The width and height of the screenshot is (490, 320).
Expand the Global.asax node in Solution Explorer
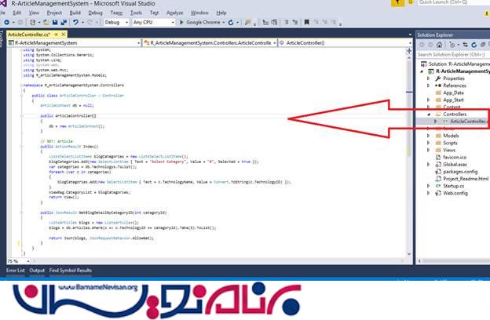coord(429,165)
